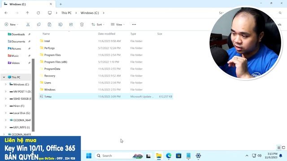Viewport: 287px width, 161px height.
Task: Open Documents in quick access
Action: tap(18, 42)
